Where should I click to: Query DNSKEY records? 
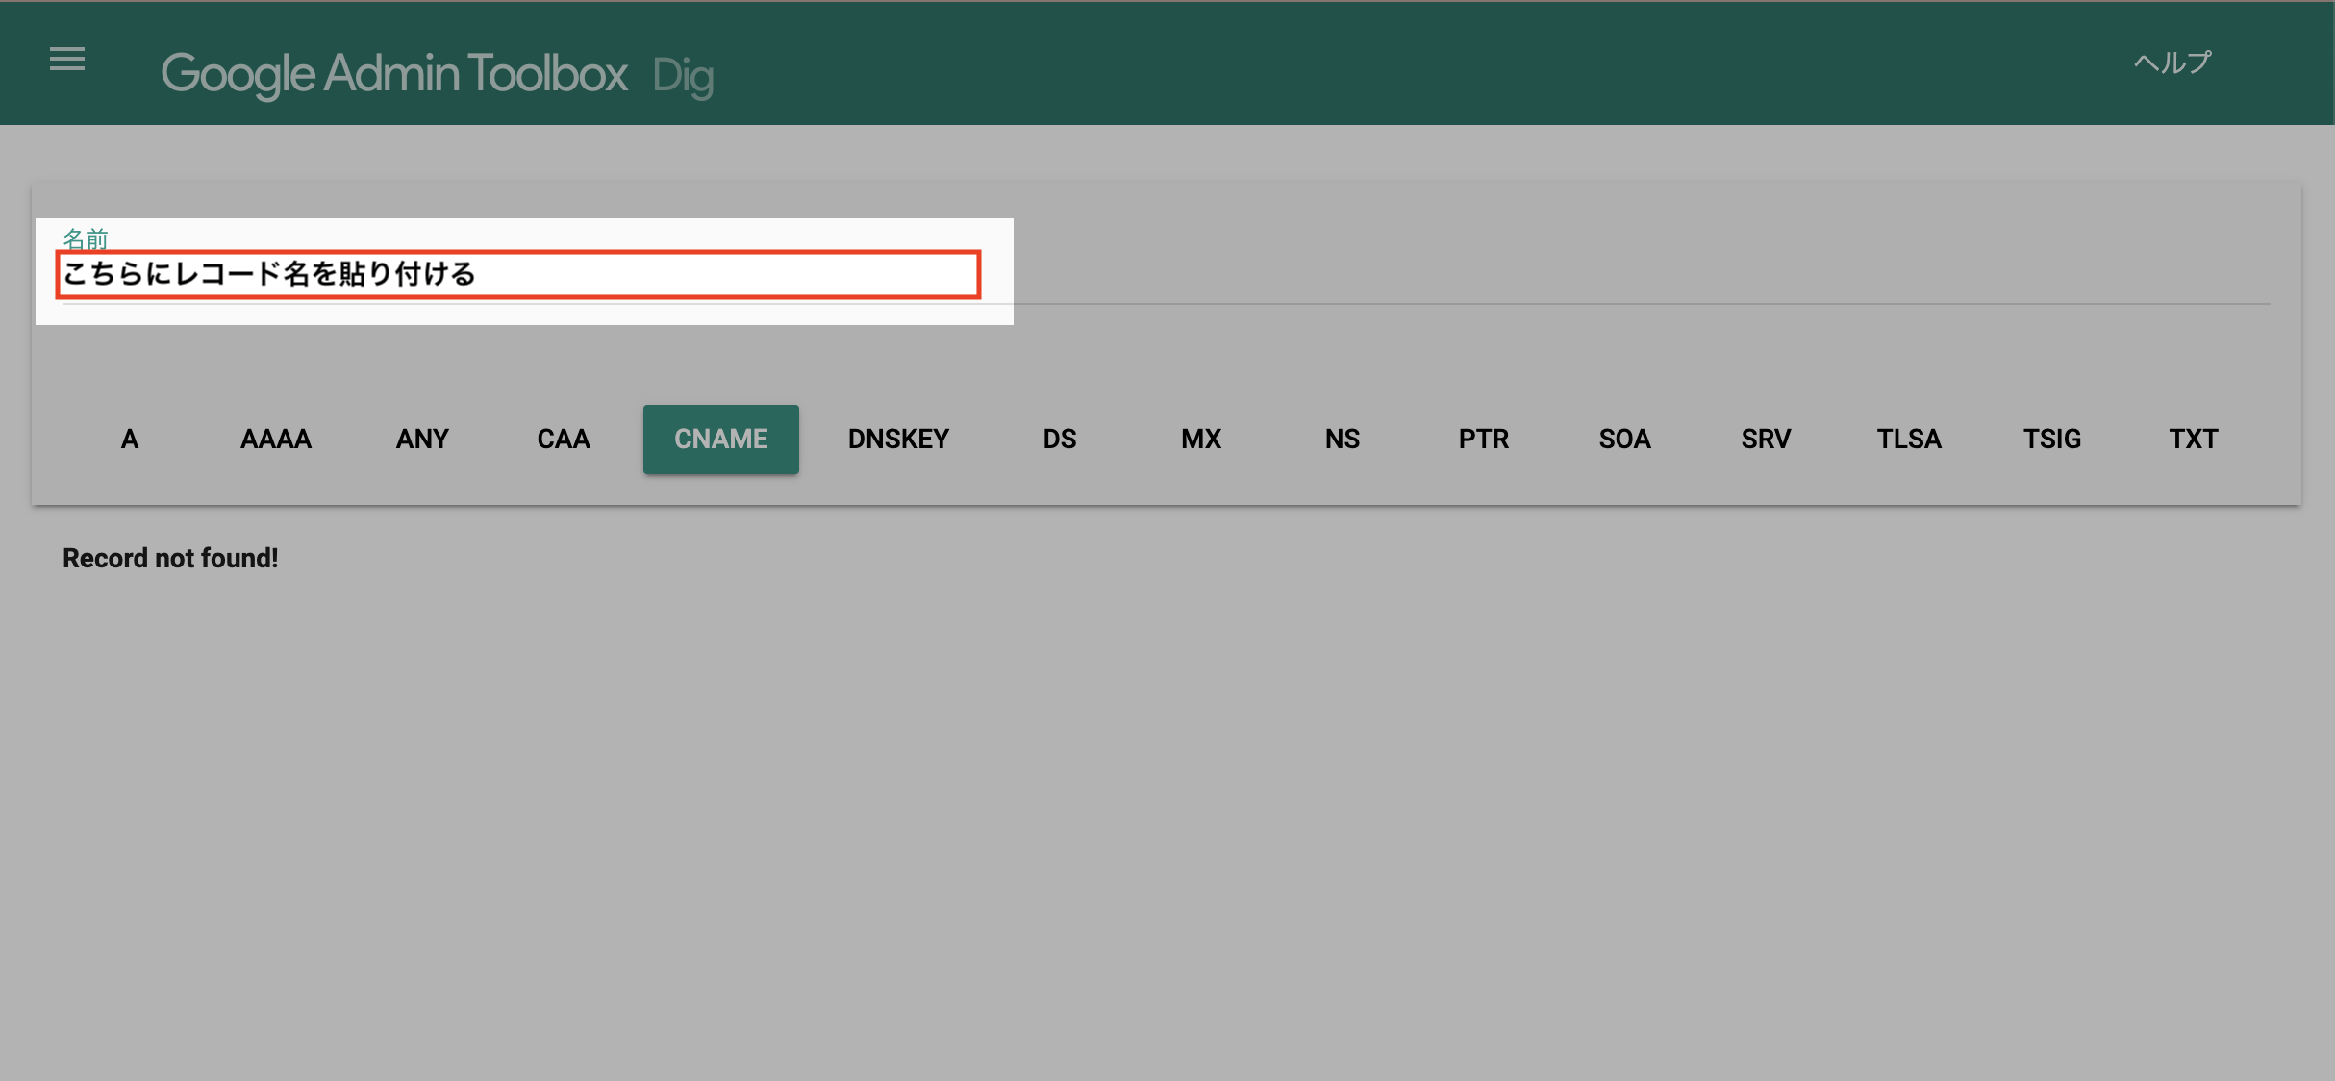[x=898, y=440]
